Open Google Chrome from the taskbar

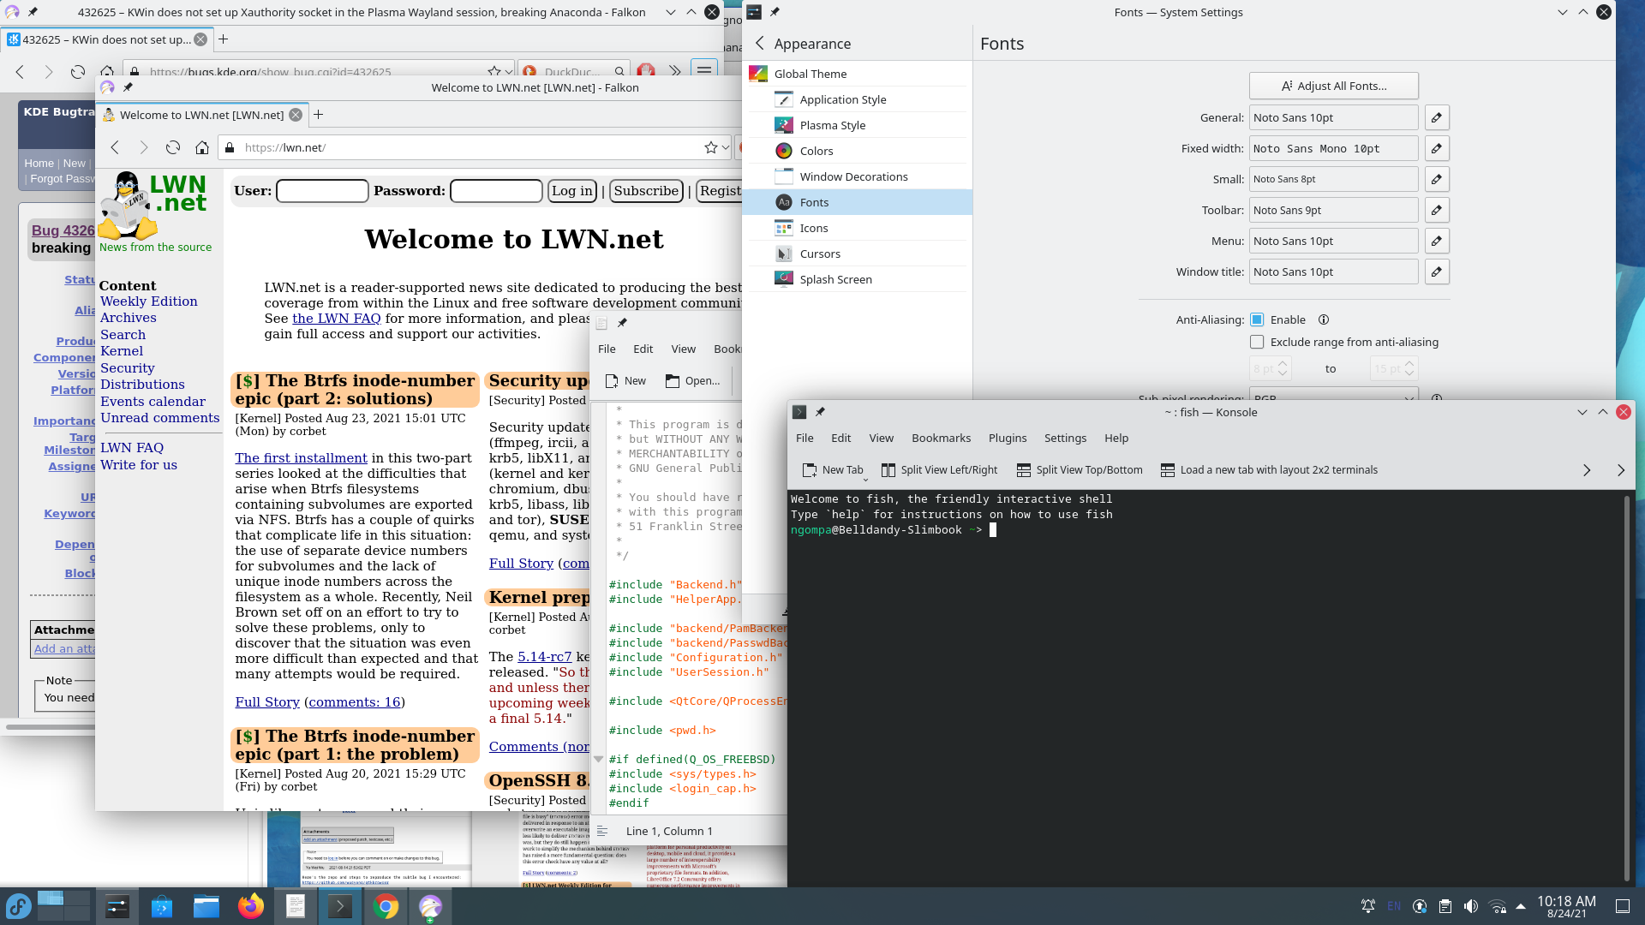tap(386, 906)
